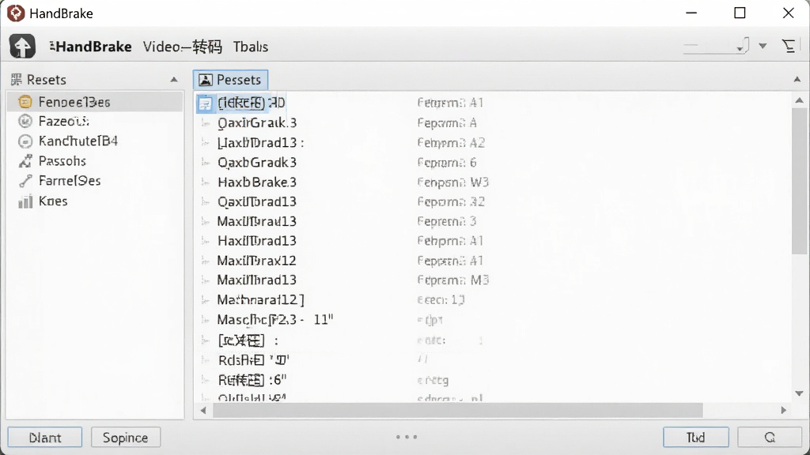Select the Mascfhc F2.3 - 11" row
Screen dimensions: 810x455
click(x=494, y=320)
